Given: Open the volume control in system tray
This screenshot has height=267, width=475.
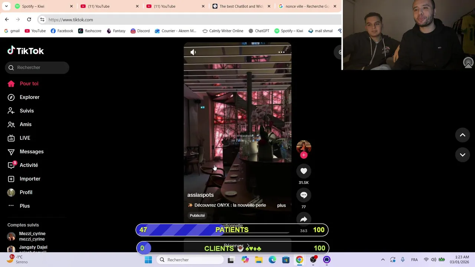Looking at the screenshot, I should pyautogui.click(x=433, y=260).
